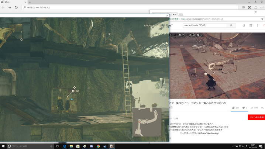
Task: Open Edge web note icon
Action: pyautogui.click(x=249, y=7)
